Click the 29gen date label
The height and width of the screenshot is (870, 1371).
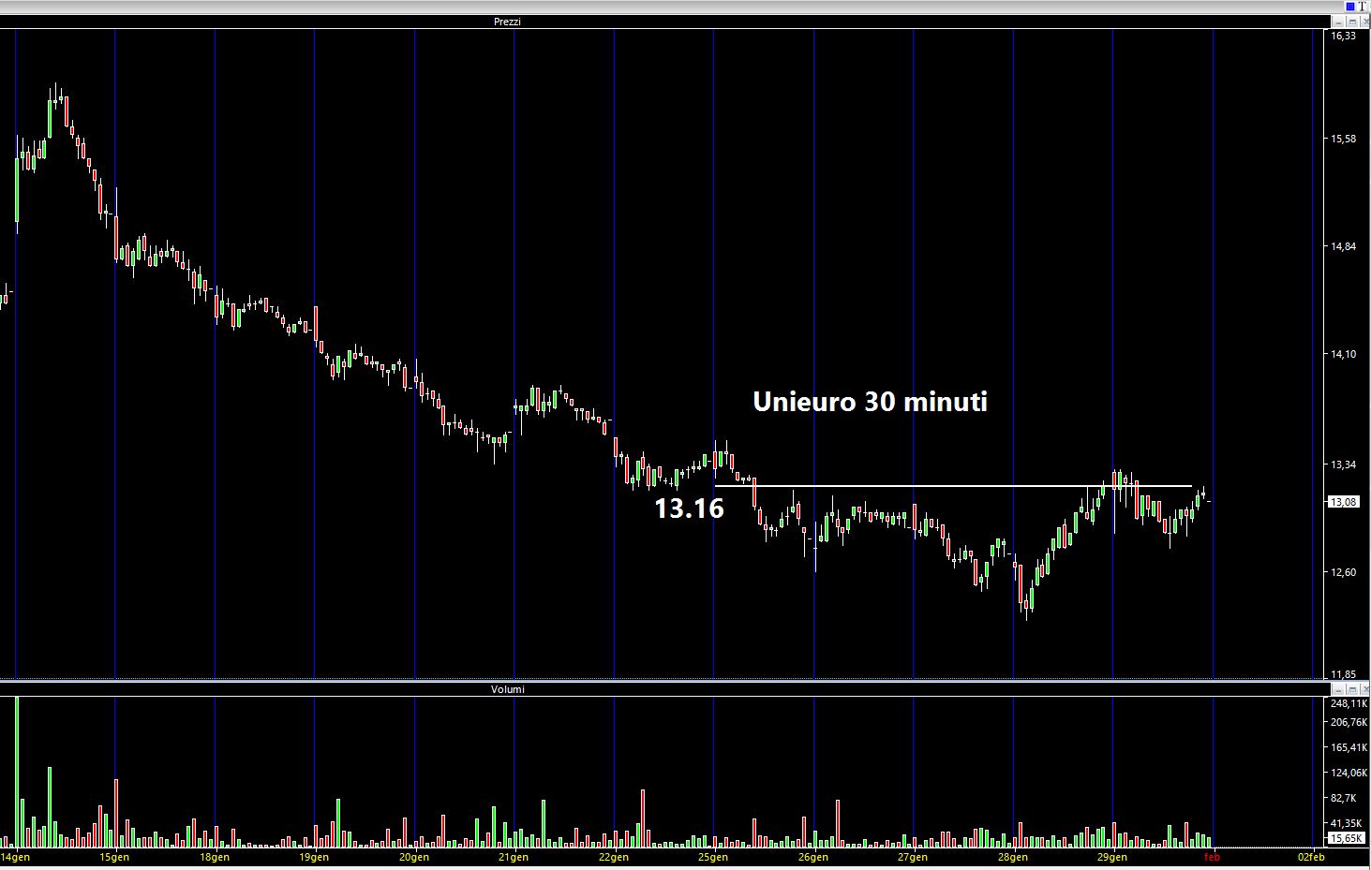(x=1112, y=857)
